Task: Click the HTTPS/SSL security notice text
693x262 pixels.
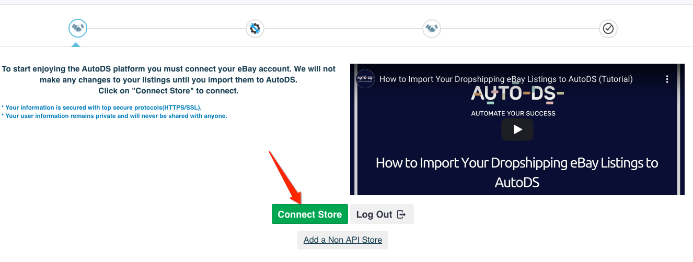Action: pyautogui.click(x=102, y=107)
